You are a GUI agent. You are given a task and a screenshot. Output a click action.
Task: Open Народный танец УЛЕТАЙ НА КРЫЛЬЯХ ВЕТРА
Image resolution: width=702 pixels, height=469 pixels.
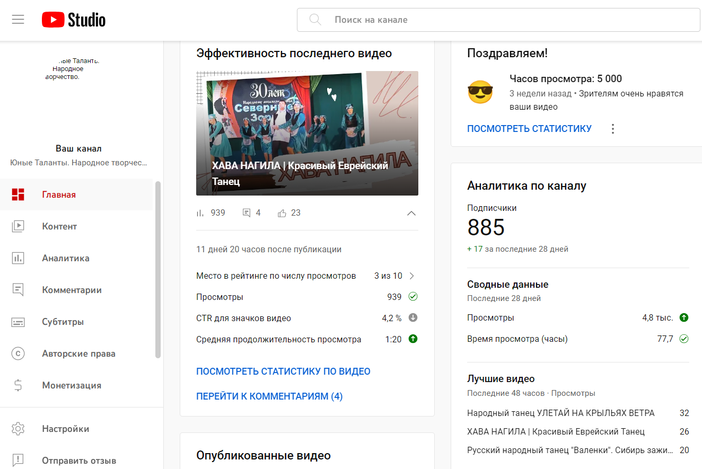(561, 413)
